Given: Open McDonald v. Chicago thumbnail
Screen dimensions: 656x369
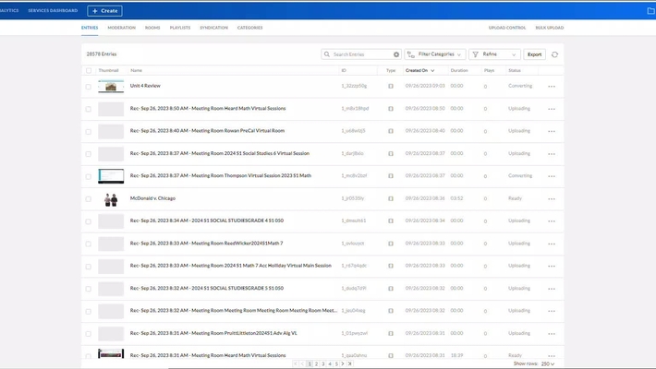Looking at the screenshot, I should coord(111,199).
